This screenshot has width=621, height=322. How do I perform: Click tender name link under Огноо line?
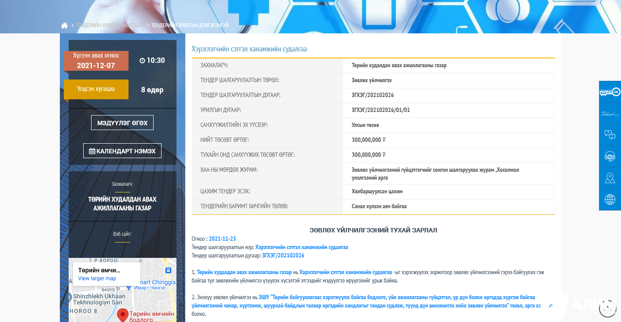301,247
